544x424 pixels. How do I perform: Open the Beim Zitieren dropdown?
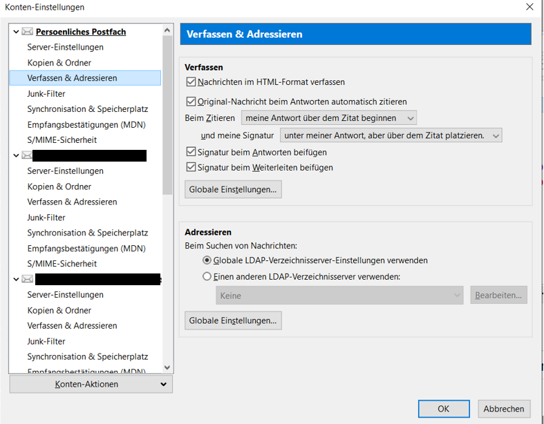click(x=328, y=118)
